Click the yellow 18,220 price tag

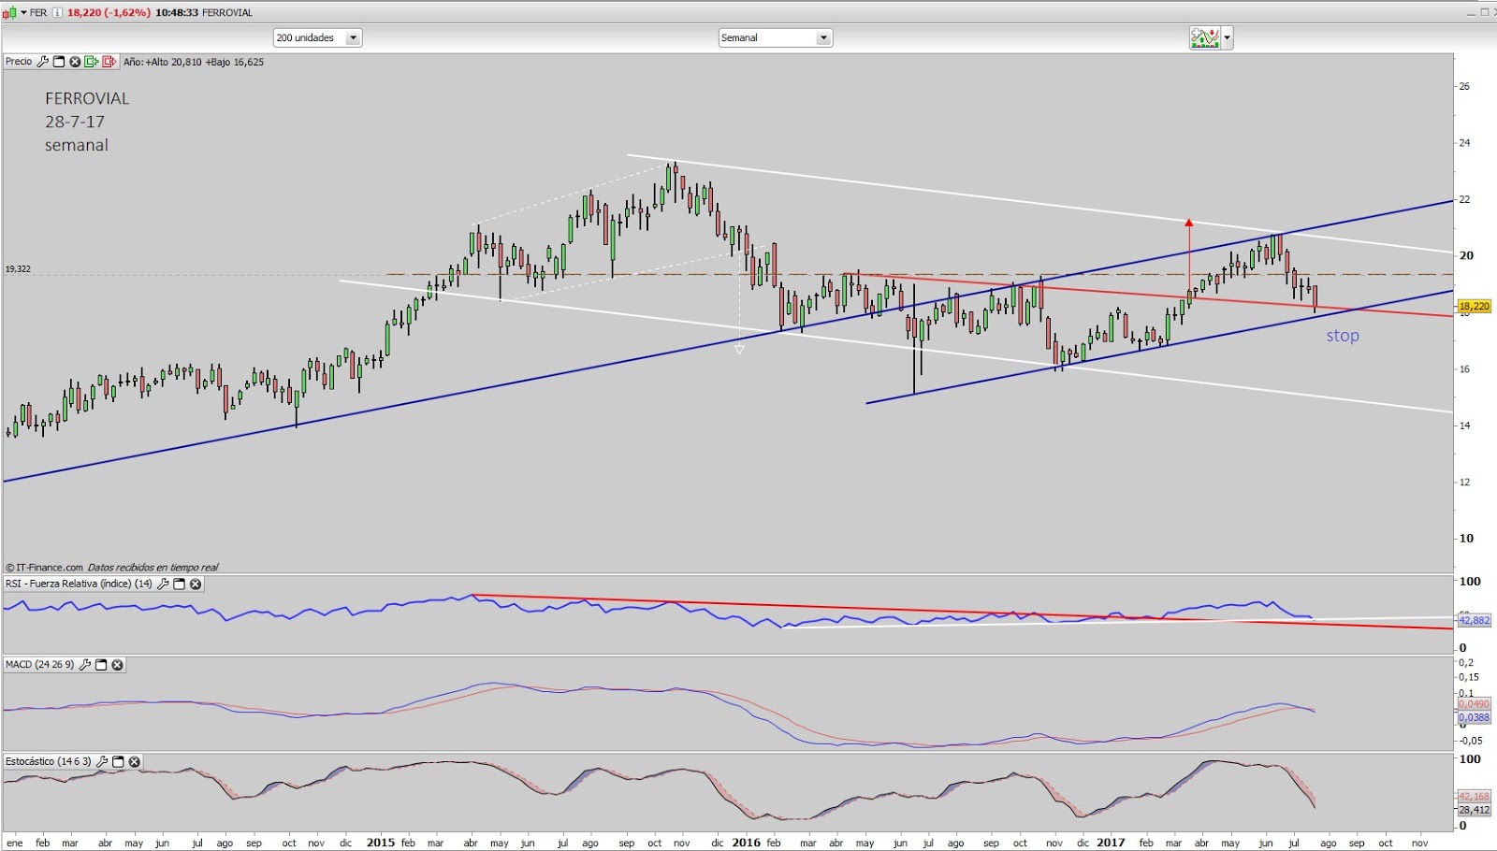[x=1474, y=307]
